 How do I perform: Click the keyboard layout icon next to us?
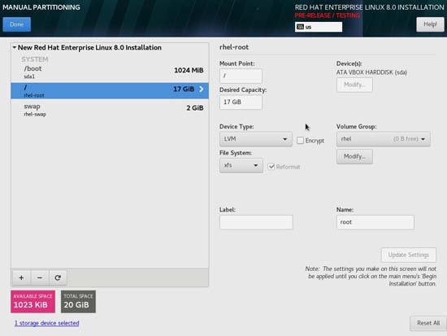click(300, 27)
